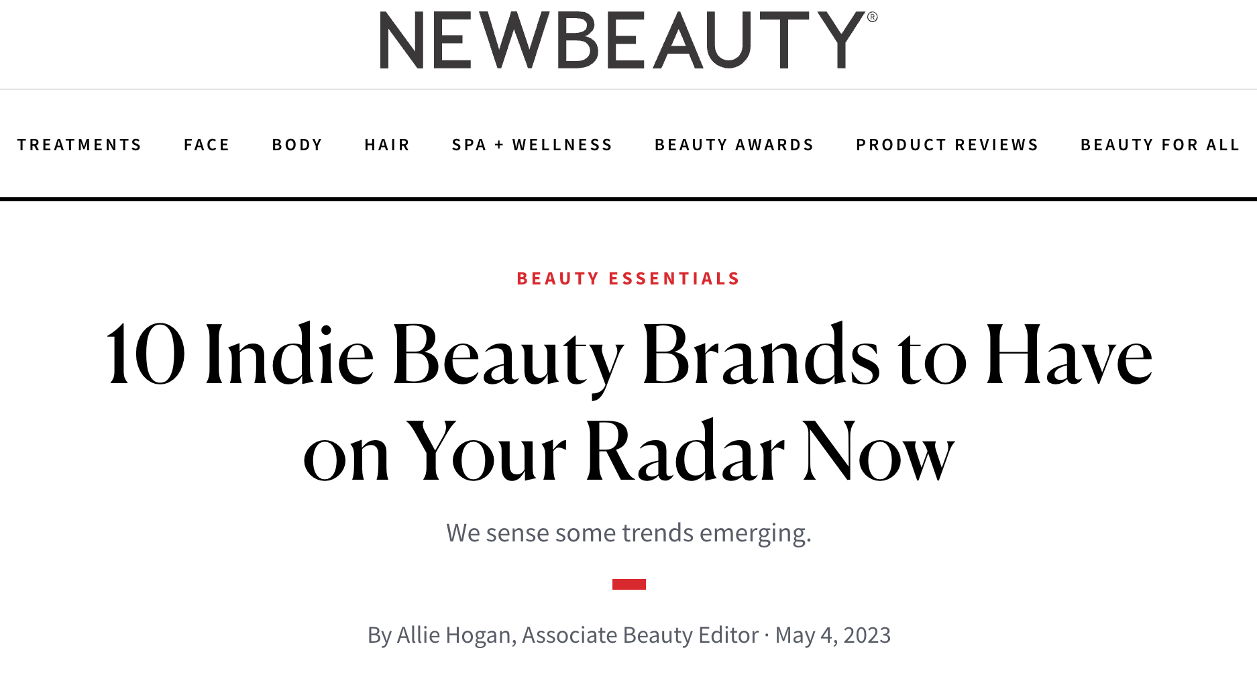1257x683 pixels.
Task: Select Hair in the navigation bar
Action: pyautogui.click(x=387, y=145)
